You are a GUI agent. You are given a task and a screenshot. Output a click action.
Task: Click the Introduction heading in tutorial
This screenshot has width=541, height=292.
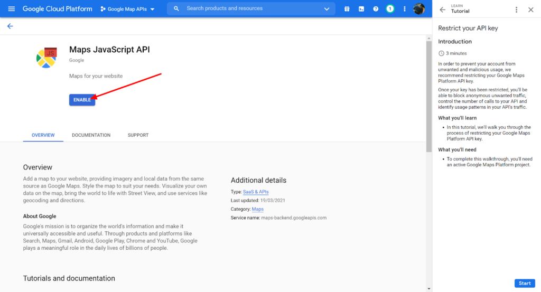(x=455, y=41)
